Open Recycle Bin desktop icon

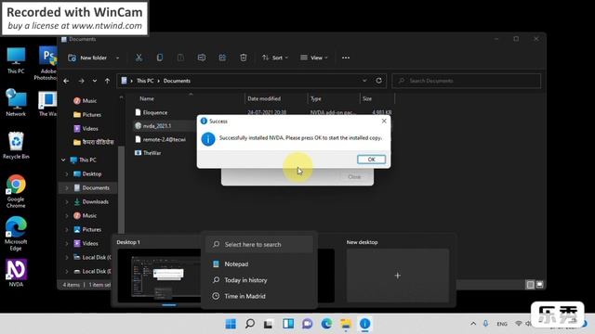[16, 146]
